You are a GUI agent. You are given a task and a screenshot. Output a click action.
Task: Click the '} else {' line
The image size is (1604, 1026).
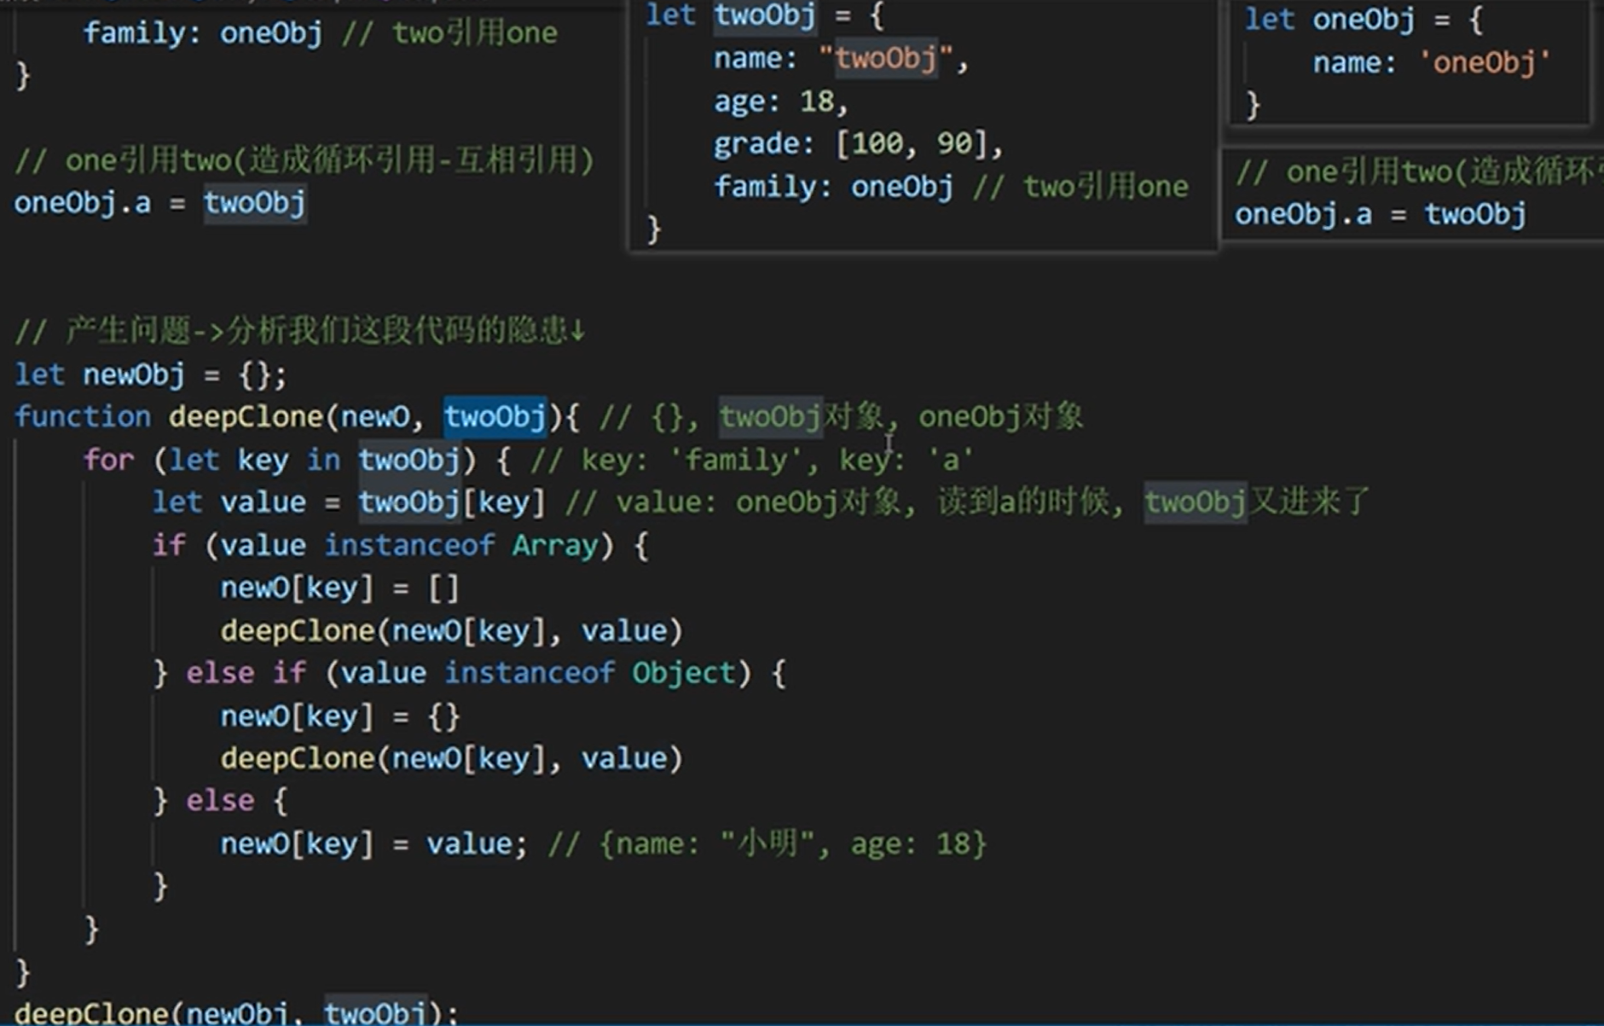tap(220, 801)
